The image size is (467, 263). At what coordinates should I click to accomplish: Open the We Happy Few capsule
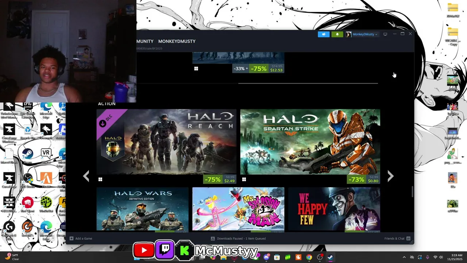click(334, 209)
